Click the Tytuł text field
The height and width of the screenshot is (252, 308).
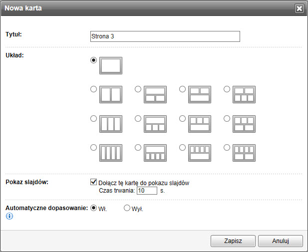165,36
